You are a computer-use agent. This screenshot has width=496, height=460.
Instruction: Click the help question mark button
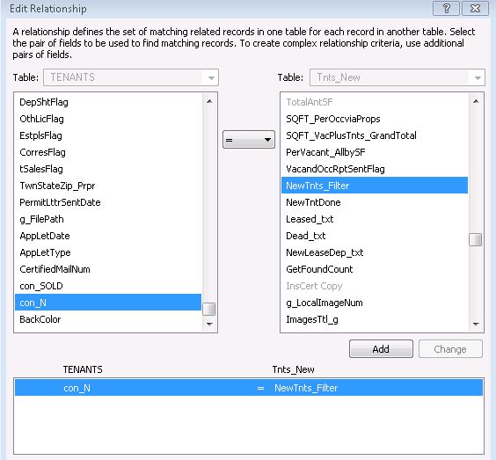click(x=446, y=9)
